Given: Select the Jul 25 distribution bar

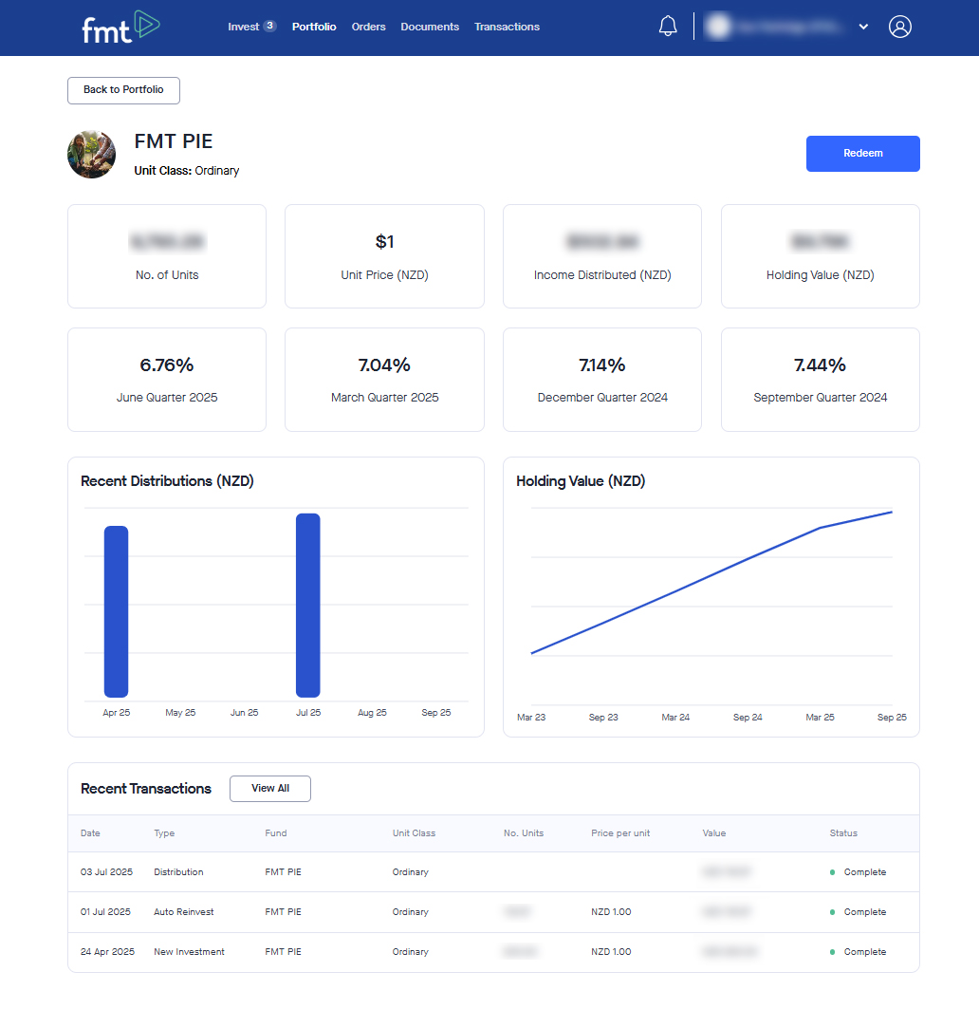Looking at the screenshot, I should coord(307,606).
